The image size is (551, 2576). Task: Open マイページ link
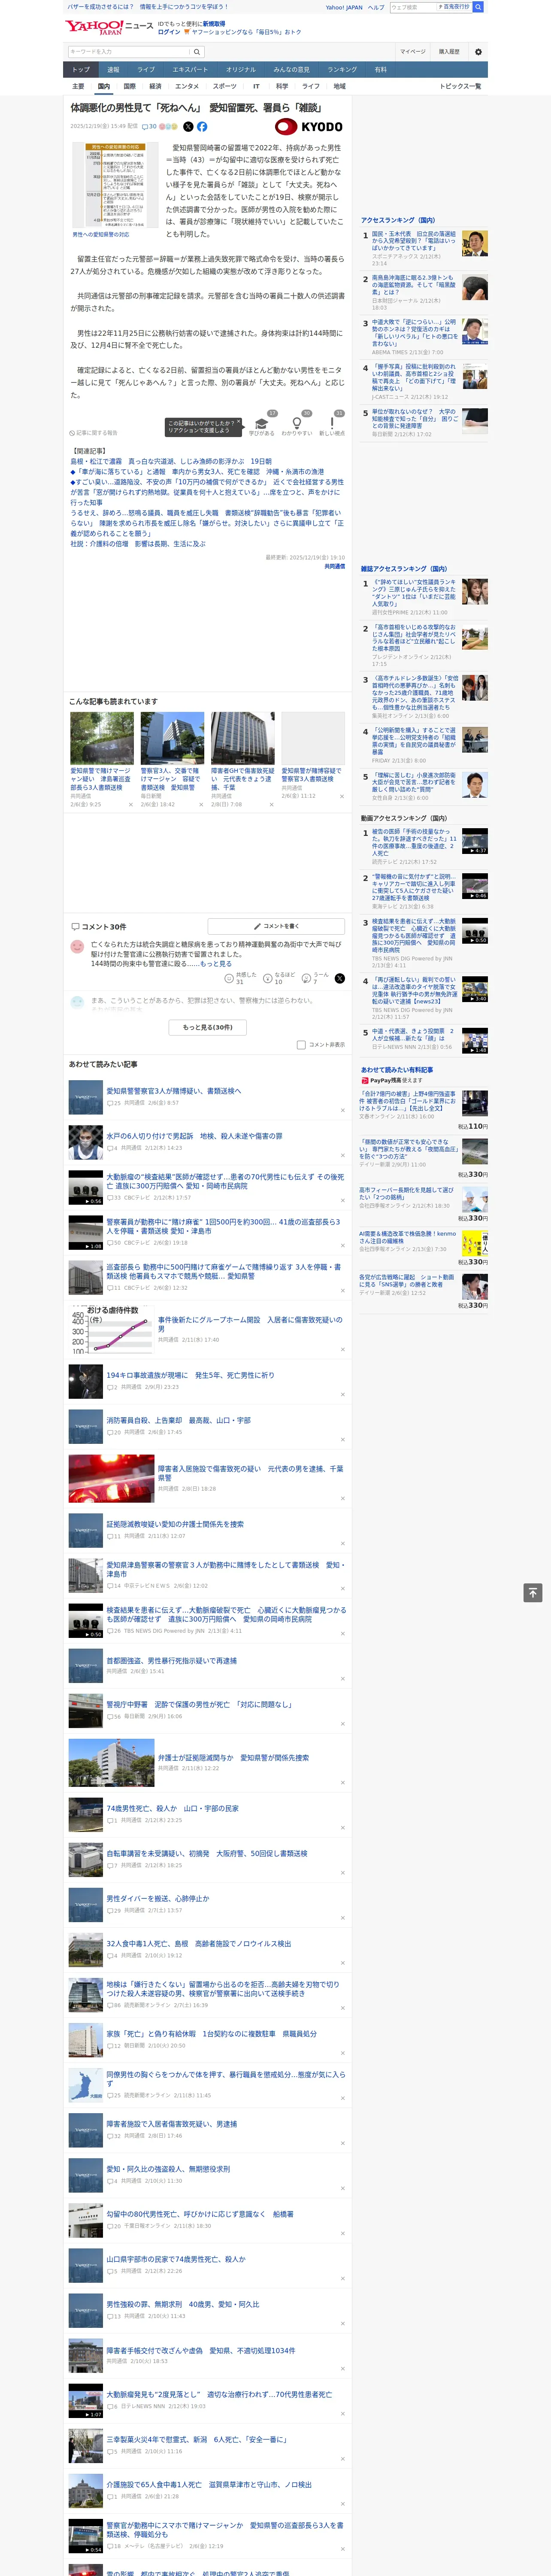pyautogui.click(x=412, y=52)
